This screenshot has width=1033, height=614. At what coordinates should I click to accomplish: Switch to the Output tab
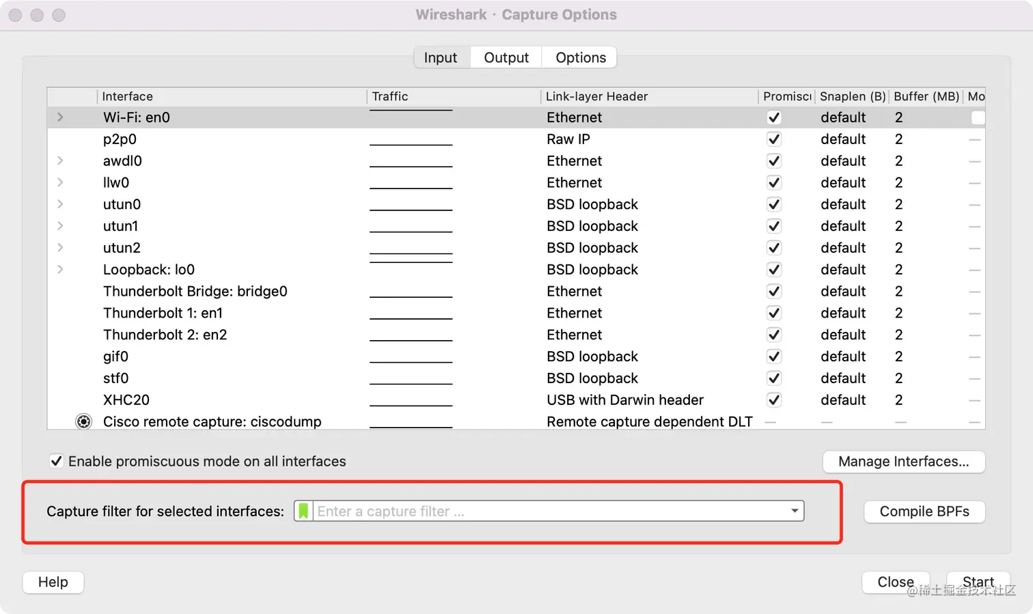point(506,57)
